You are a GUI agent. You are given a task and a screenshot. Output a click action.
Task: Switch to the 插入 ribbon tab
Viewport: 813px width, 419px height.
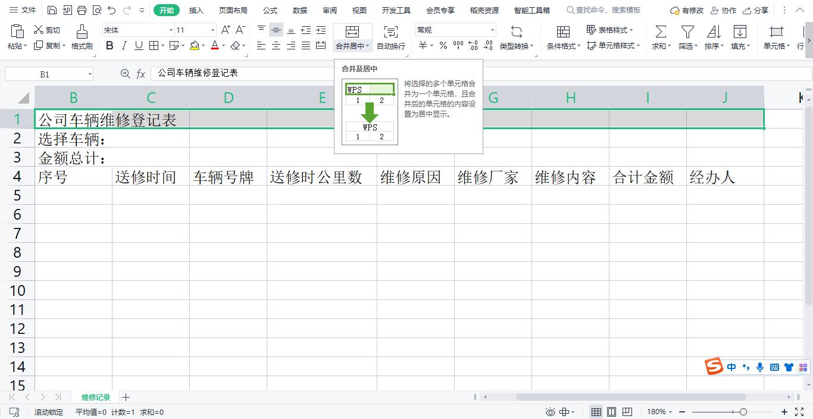pos(197,10)
